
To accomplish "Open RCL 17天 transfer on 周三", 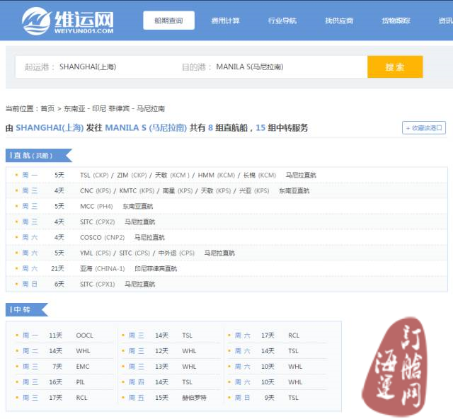I will [x=64, y=398].
